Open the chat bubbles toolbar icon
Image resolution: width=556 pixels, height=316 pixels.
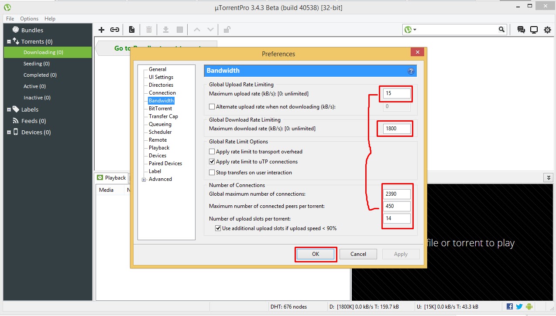(521, 30)
